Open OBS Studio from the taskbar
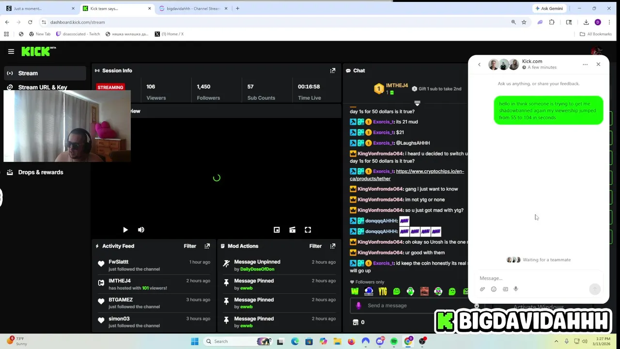This screenshot has height=349, width=620. coord(422,341)
